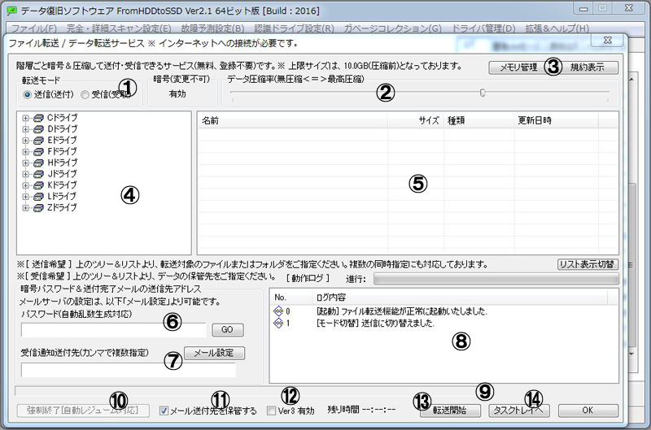Sort list by 更新日時 column header
Image resolution: width=651 pixels, height=430 pixels.
pos(556,120)
